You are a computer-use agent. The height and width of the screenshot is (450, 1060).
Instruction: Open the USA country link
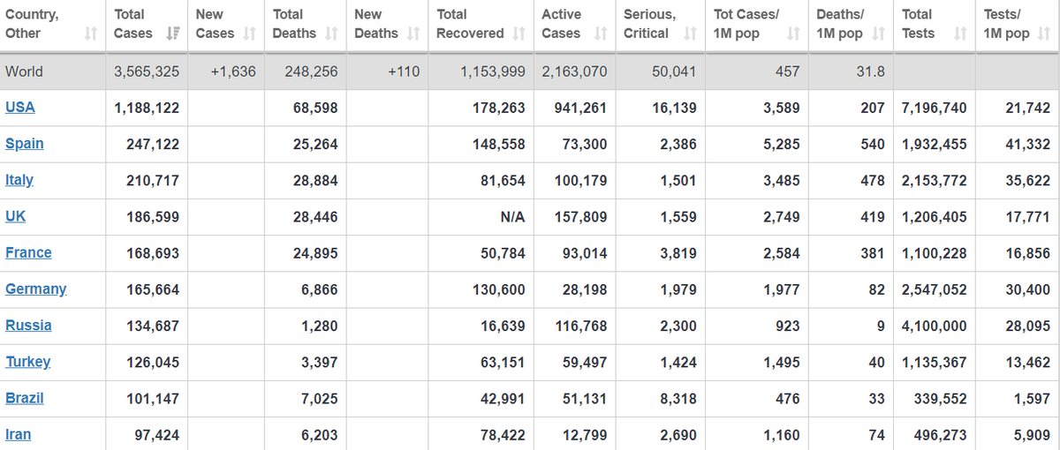(x=20, y=108)
